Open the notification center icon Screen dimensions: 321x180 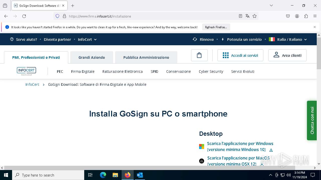click(313, 175)
